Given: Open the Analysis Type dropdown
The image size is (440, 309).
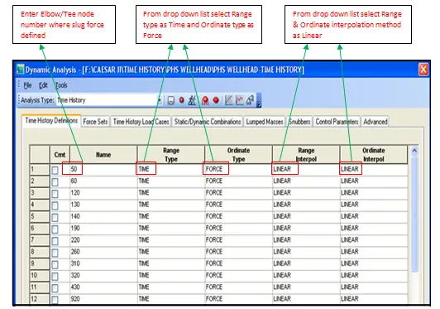Looking at the screenshot, I should click(160, 100).
